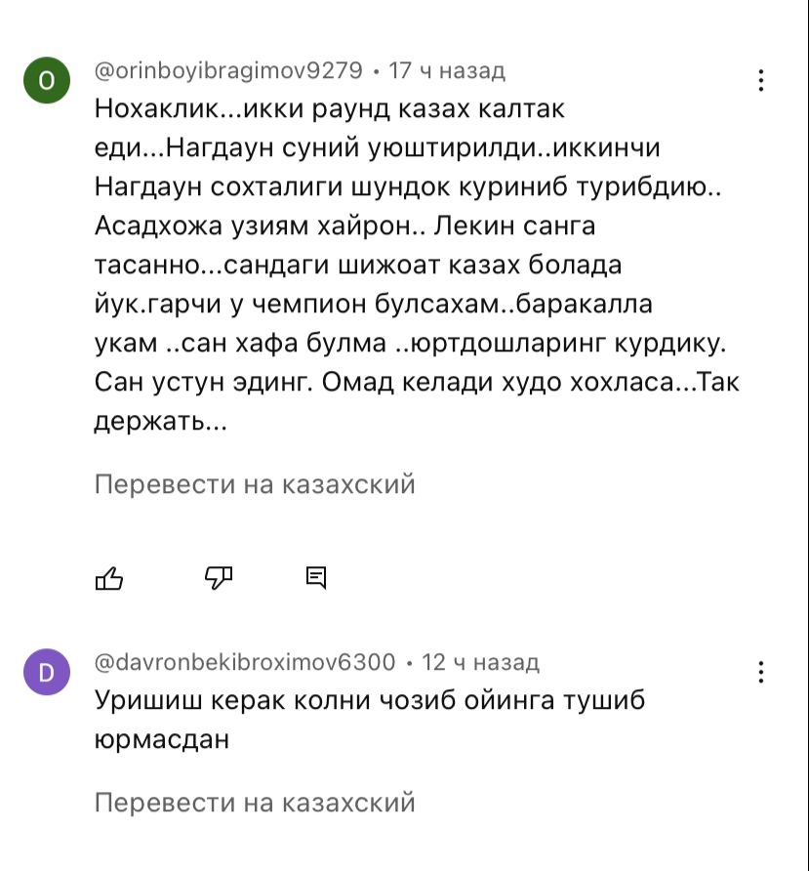Tap "держать..." at end of first comment
Viewport: 809px width, 871px height.
tap(161, 422)
